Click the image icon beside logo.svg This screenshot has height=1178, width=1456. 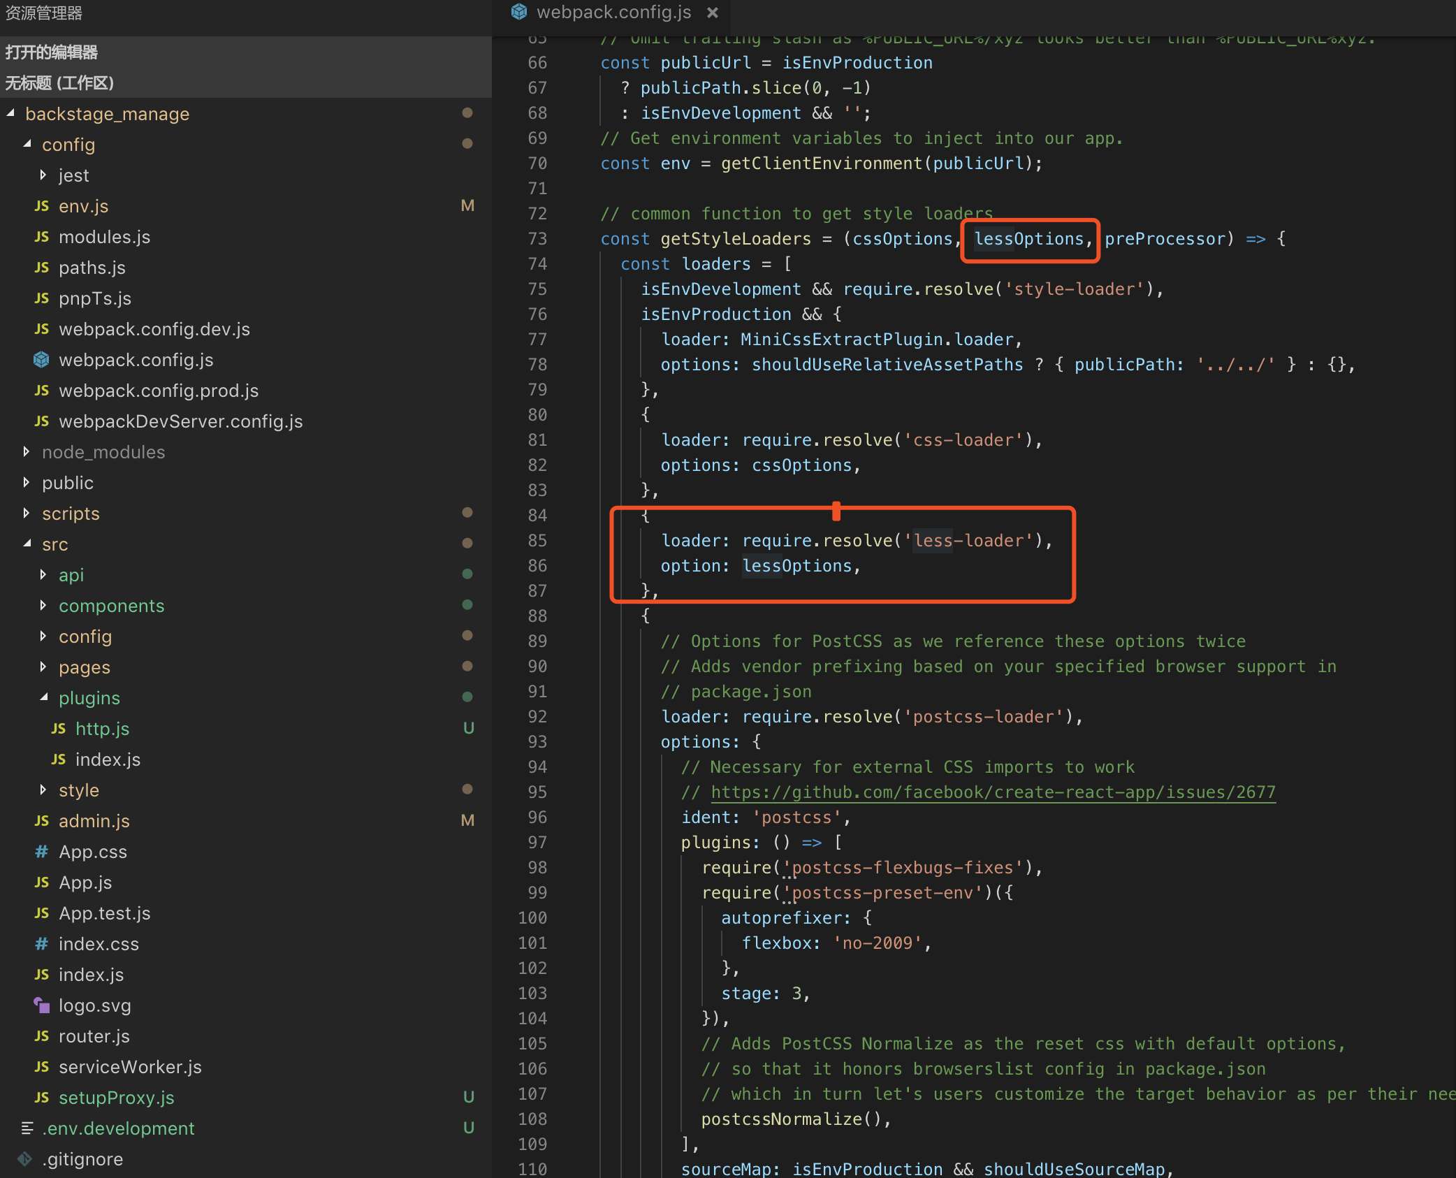[42, 1005]
